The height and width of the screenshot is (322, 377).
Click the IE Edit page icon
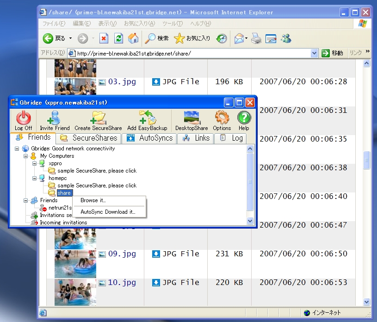tap(271, 38)
